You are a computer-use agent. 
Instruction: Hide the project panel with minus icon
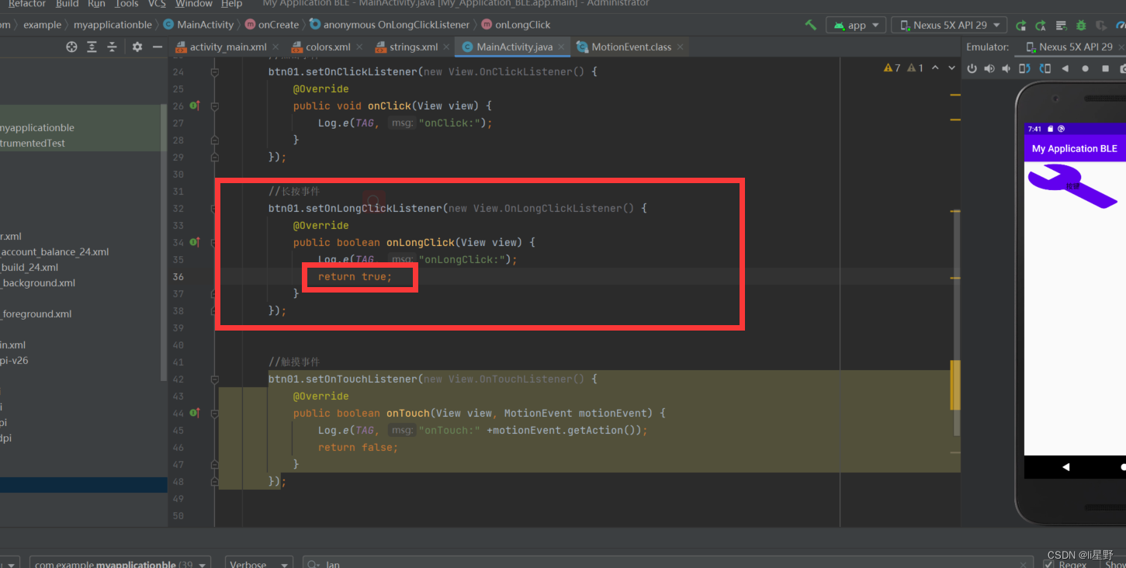(x=158, y=47)
